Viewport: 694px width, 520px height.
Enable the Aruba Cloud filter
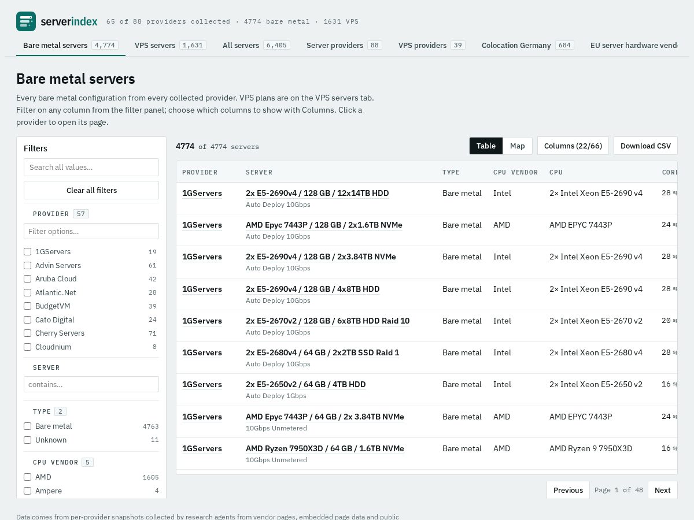pos(27,278)
